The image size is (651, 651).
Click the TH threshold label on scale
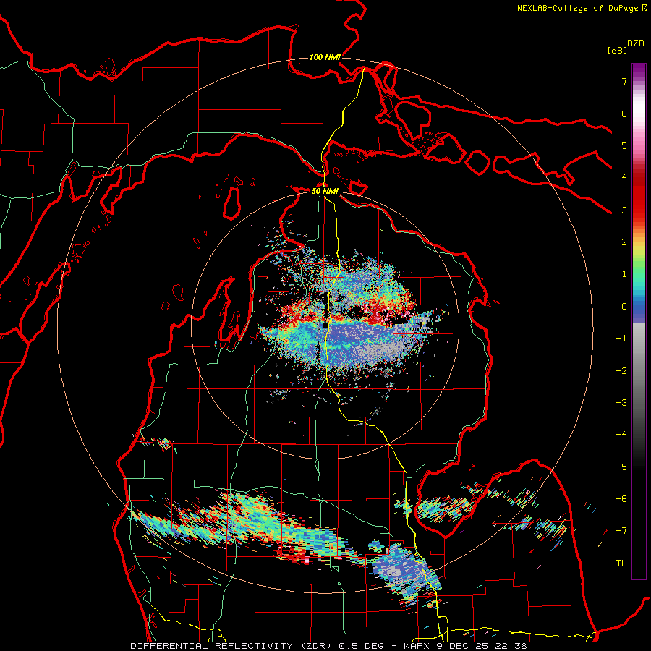(x=621, y=563)
